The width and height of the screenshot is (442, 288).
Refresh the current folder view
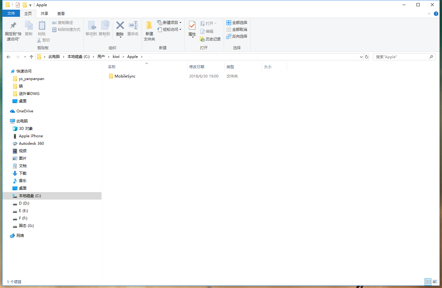pyautogui.click(x=367, y=57)
